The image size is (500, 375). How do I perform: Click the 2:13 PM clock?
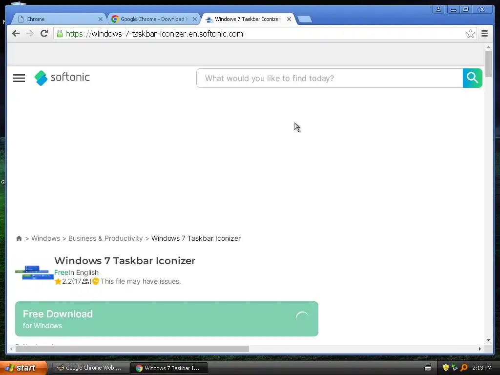[481, 368]
